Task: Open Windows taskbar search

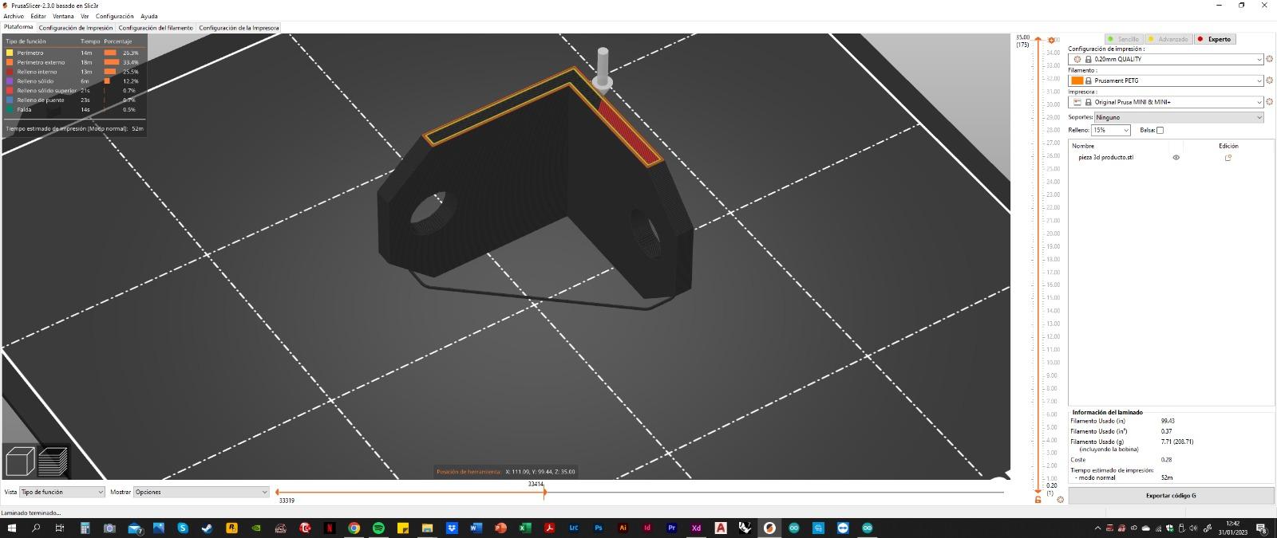Action: pyautogui.click(x=36, y=528)
